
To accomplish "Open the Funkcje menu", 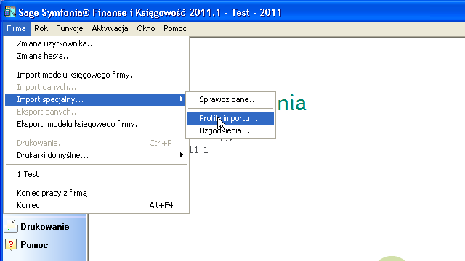I will (70, 28).
